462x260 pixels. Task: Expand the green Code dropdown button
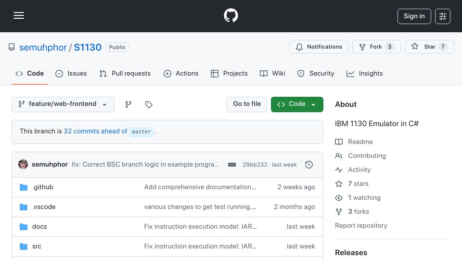pyautogui.click(x=297, y=104)
